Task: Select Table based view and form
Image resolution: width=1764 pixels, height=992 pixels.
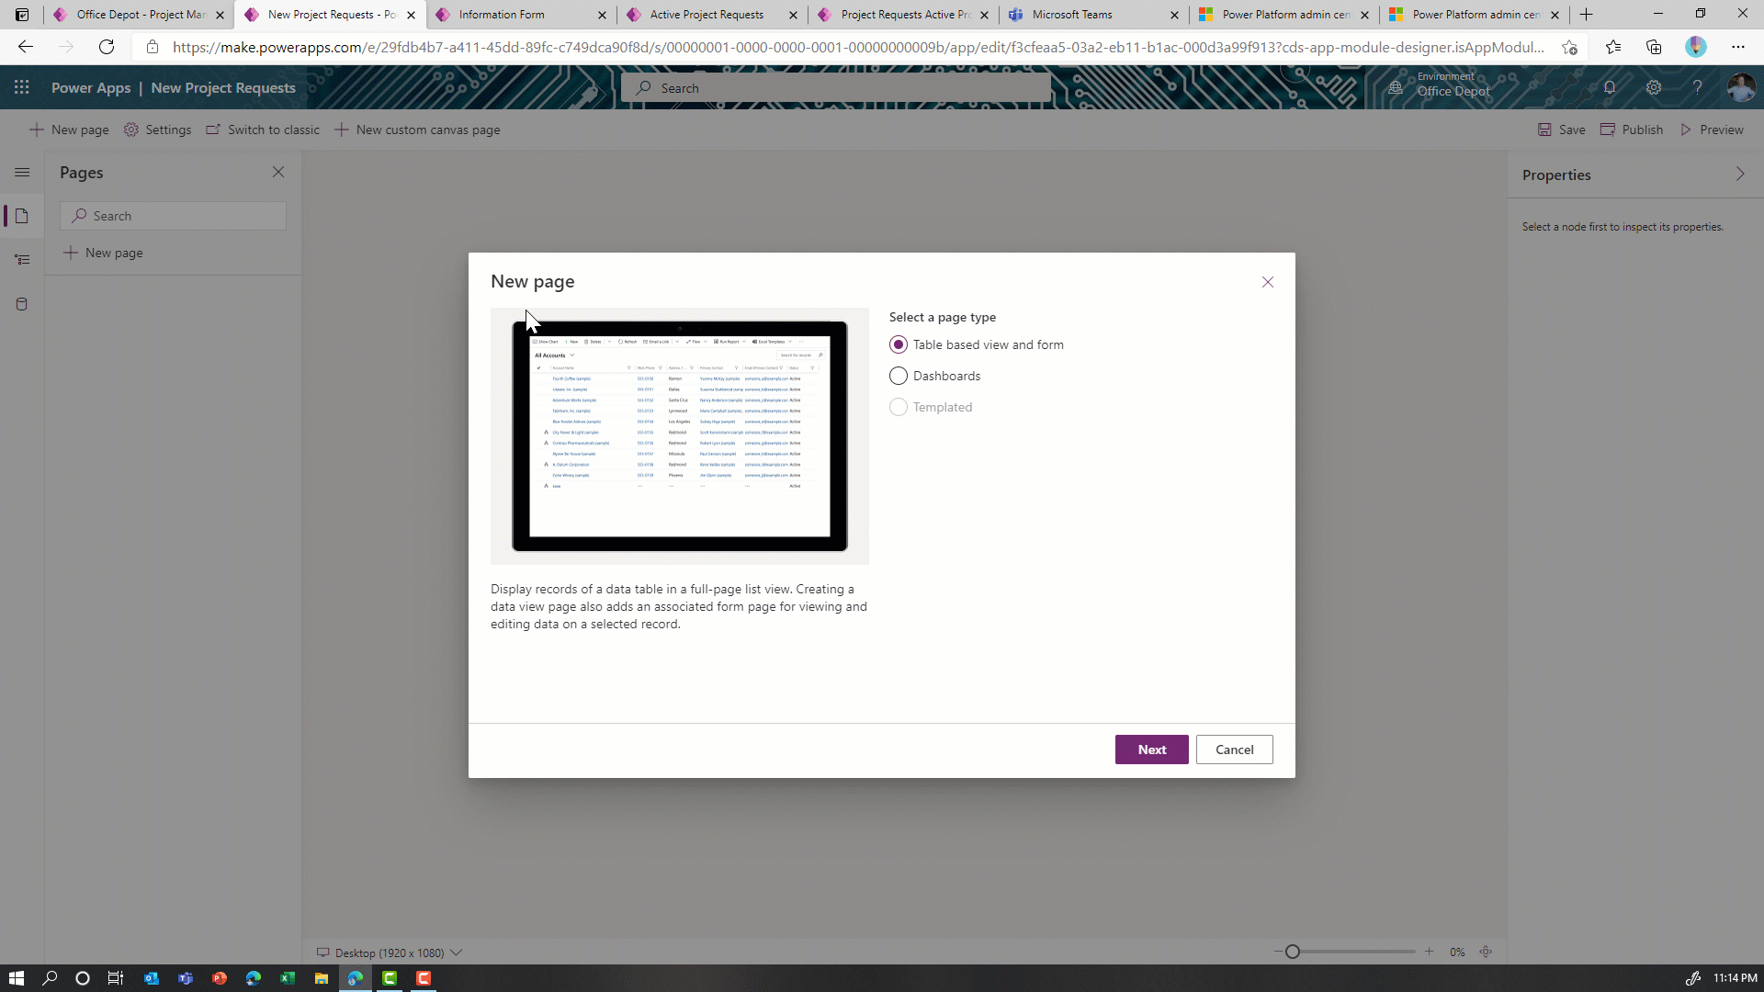Action: click(x=899, y=344)
